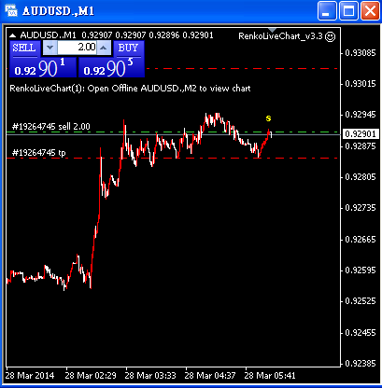Click the sell bid price 0.92901 tile

click(x=43, y=67)
